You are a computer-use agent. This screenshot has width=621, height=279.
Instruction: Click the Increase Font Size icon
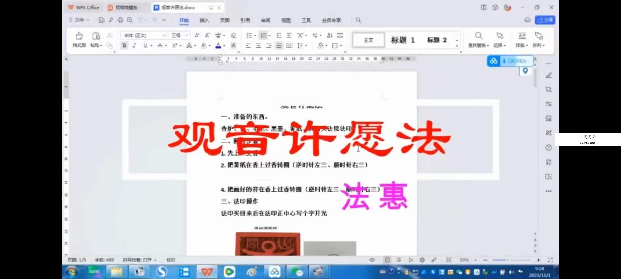(197, 35)
